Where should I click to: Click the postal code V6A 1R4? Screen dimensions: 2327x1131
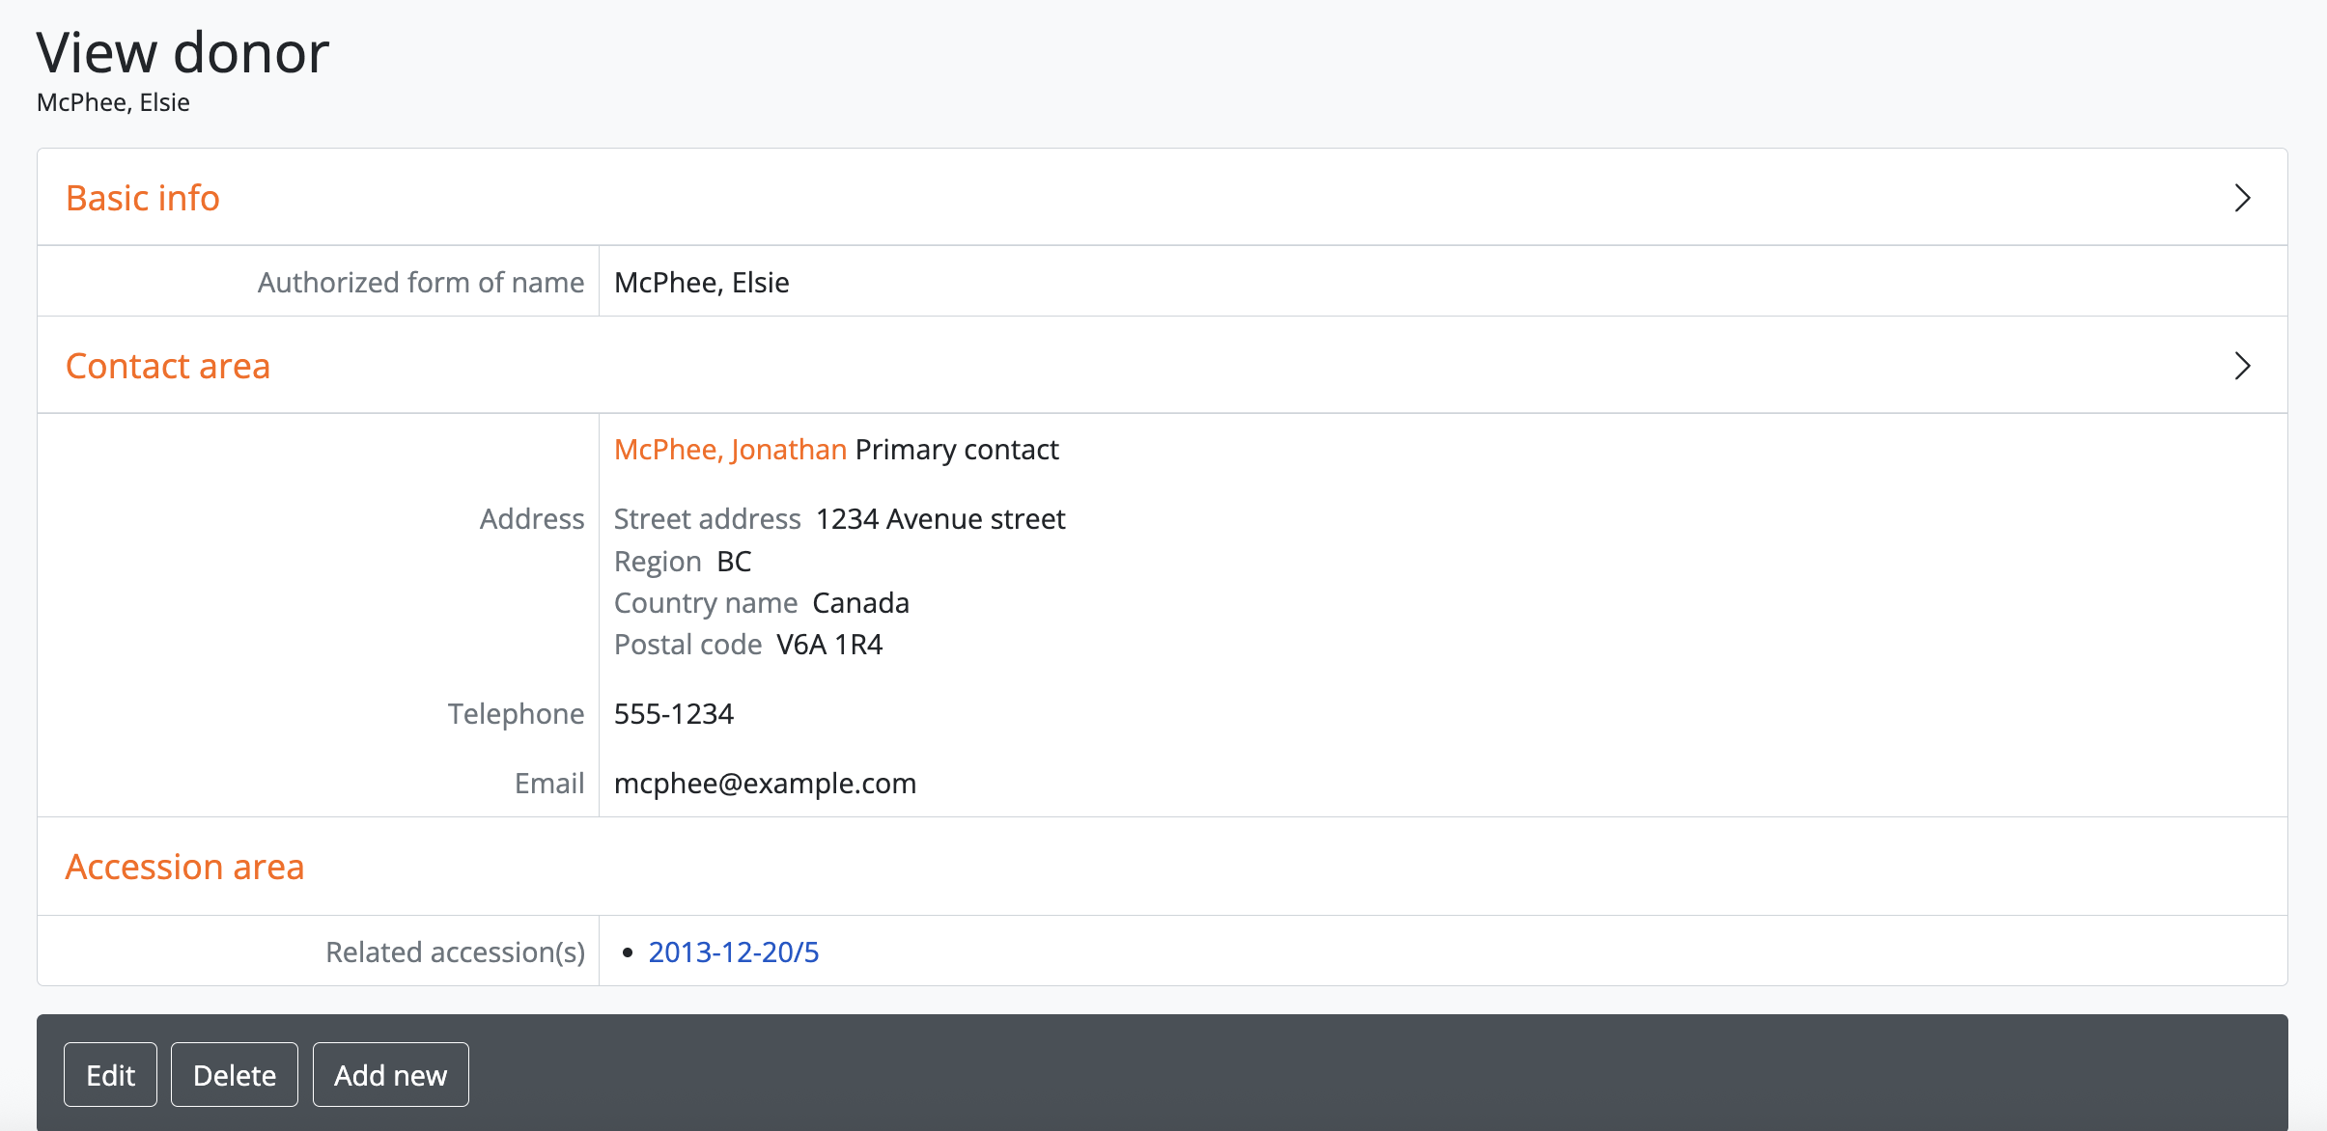[829, 645]
